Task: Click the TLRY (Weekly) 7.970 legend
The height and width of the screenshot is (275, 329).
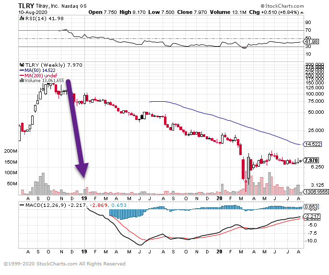Action: coord(54,65)
